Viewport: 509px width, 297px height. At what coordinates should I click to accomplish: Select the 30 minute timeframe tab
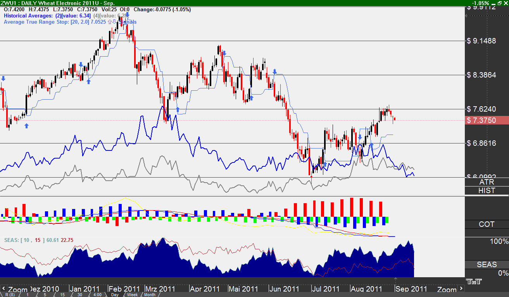click(x=80, y=295)
